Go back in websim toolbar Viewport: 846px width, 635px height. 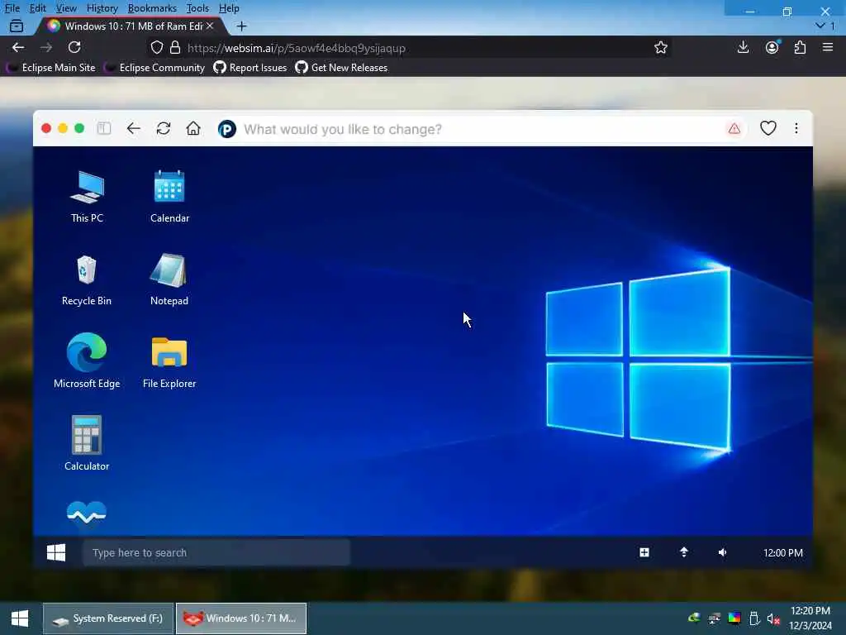click(133, 128)
